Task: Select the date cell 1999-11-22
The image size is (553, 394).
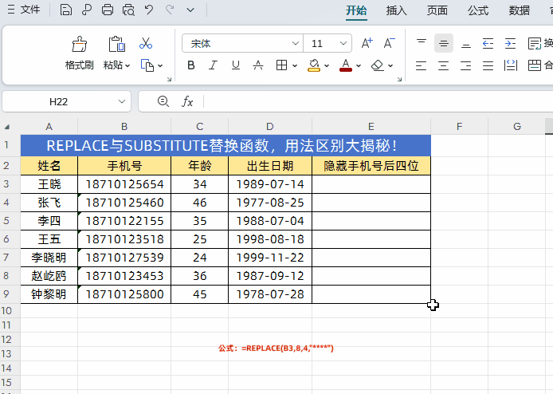Action: pyautogui.click(x=270, y=258)
